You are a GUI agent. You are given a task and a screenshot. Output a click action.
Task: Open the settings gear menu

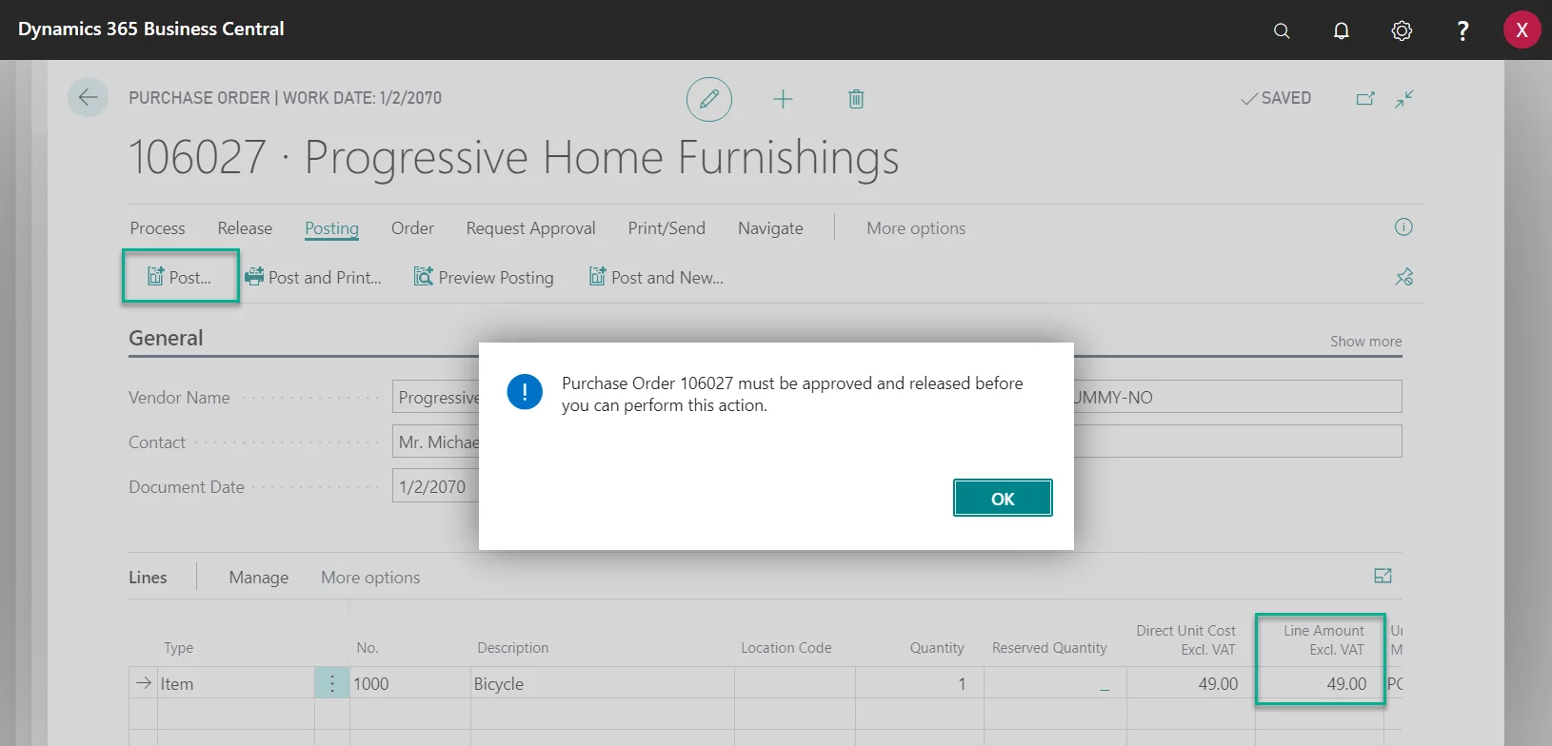1401,30
